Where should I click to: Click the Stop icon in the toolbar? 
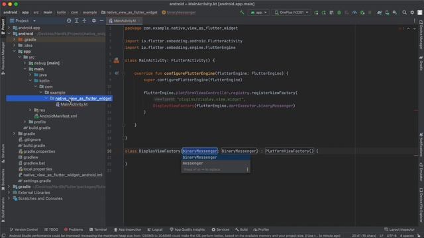pos(370,13)
